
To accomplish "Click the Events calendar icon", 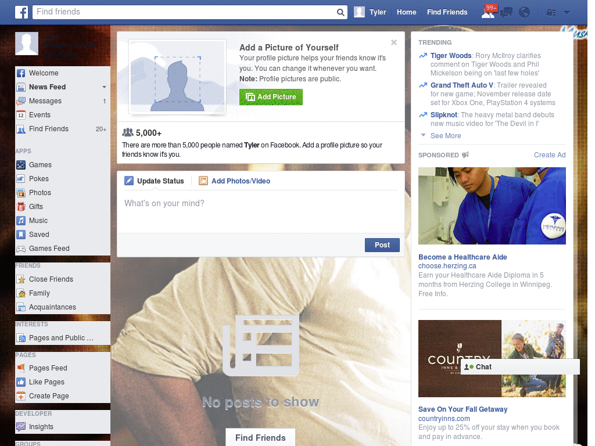I will pyautogui.click(x=21, y=115).
